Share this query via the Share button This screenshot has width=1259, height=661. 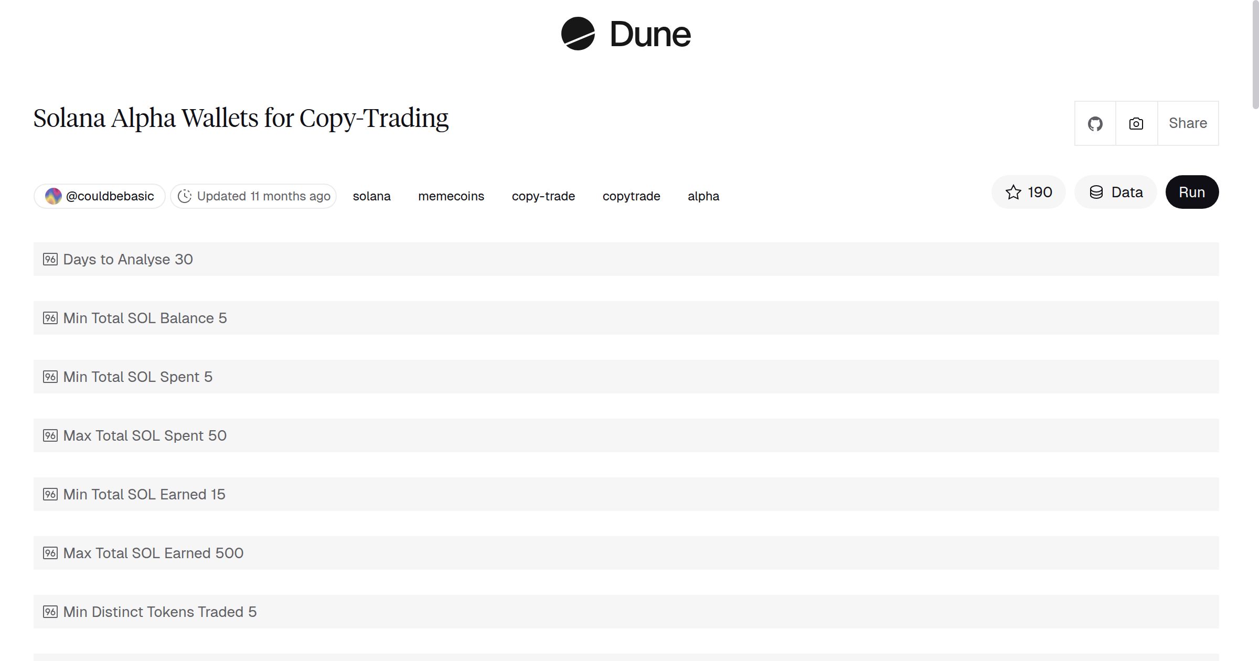1188,123
